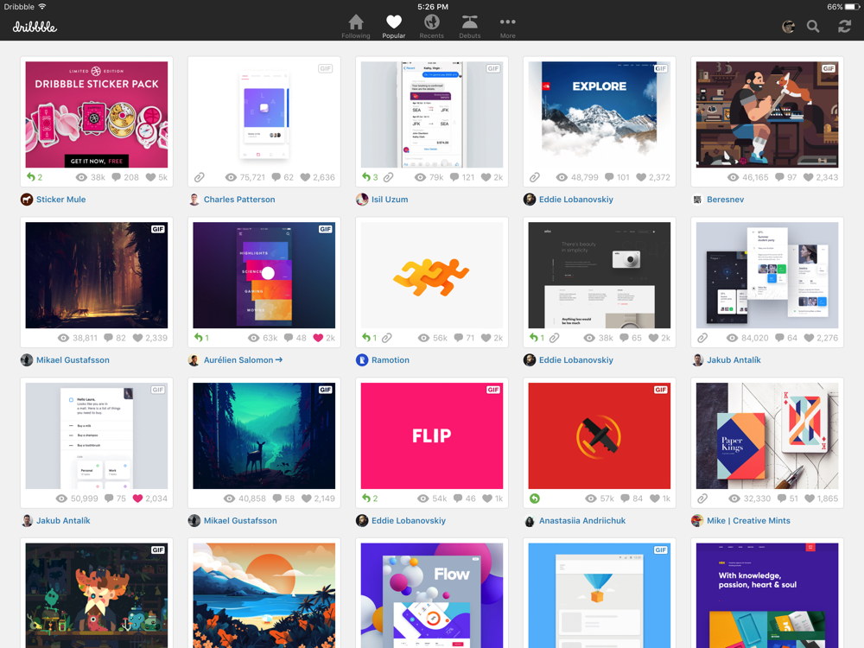Open the More menu in top bar
This screenshot has width=864, height=648.
[507, 27]
